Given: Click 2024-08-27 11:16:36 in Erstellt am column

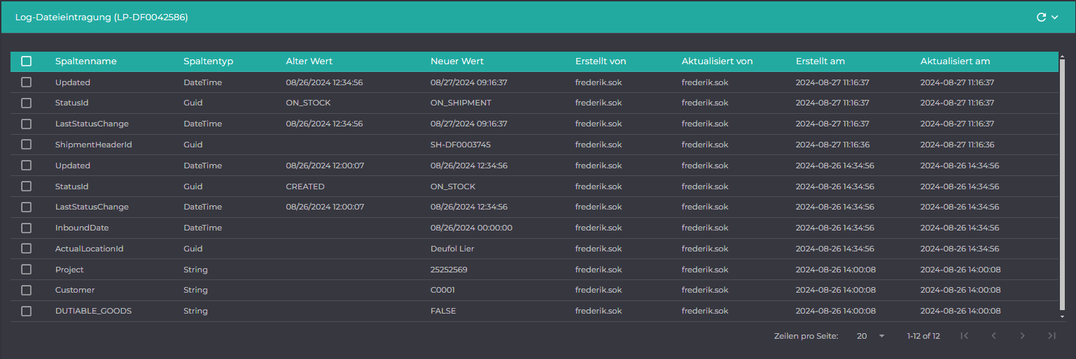Looking at the screenshot, I should pyautogui.click(x=832, y=145).
